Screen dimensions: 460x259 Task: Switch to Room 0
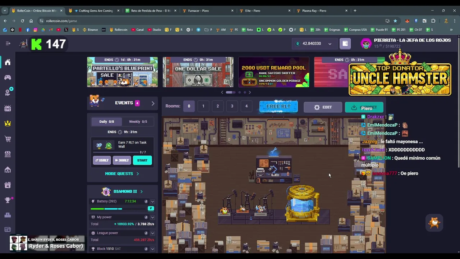(x=189, y=106)
